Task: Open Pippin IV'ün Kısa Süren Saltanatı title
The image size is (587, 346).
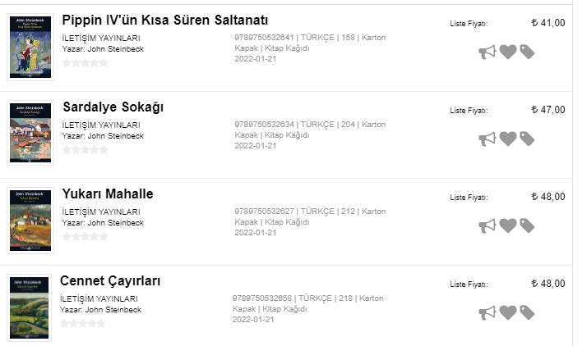Action: coord(164,20)
